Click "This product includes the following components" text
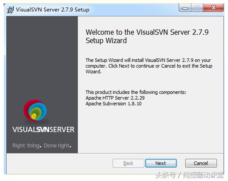Image resolution: width=228 pixels, height=181 pixels. tap(136, 92)
